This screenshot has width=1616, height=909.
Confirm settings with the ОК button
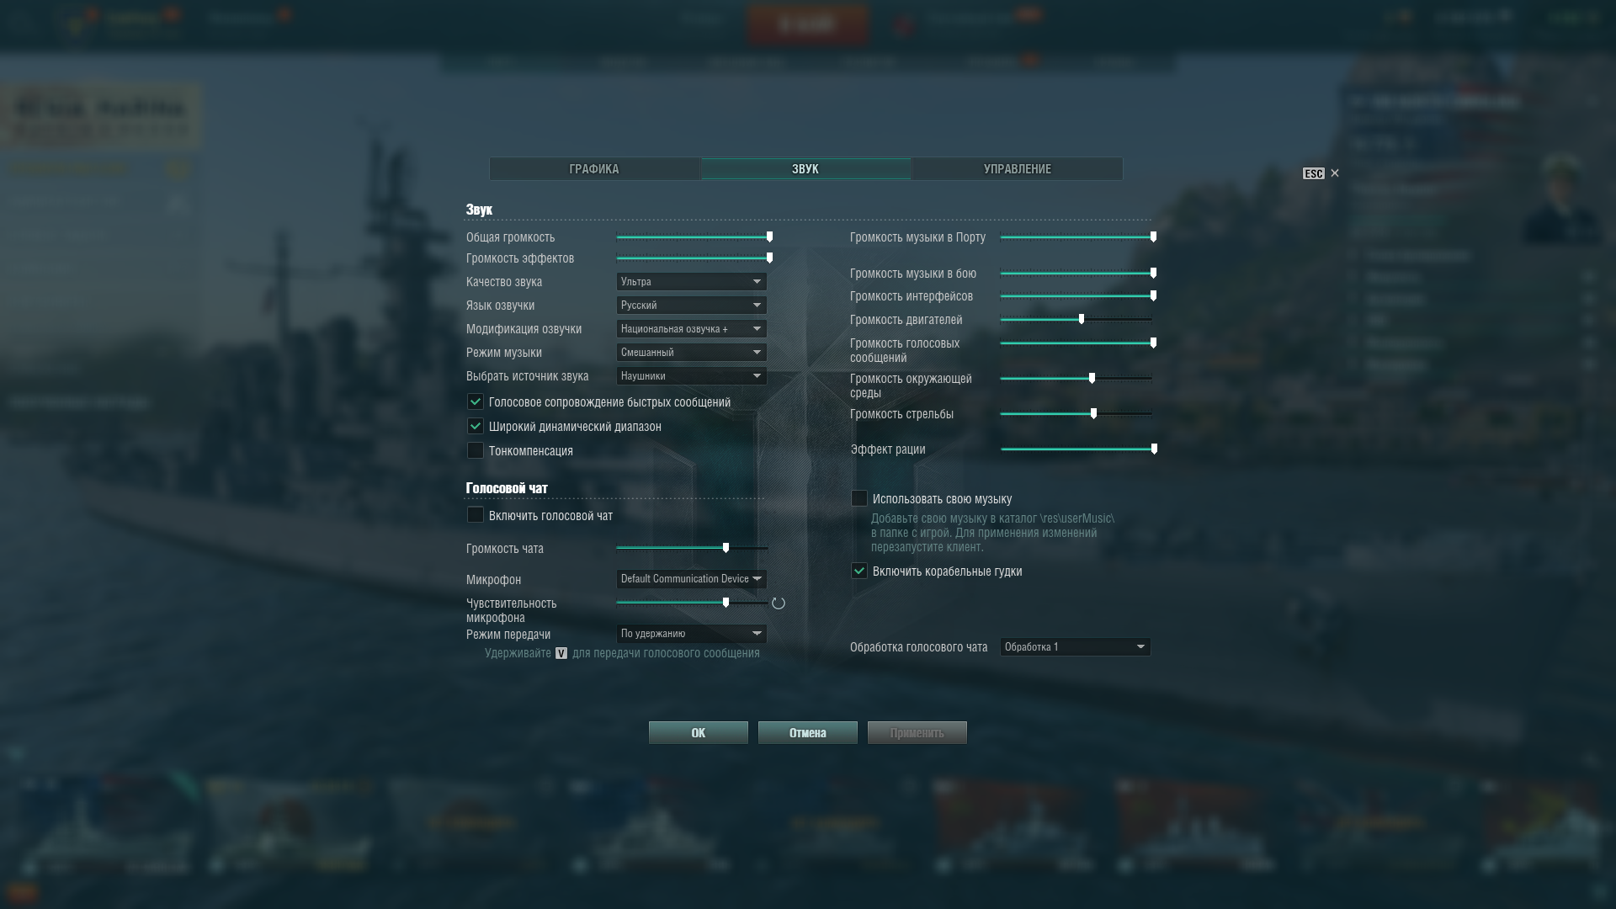pos(699,733)
